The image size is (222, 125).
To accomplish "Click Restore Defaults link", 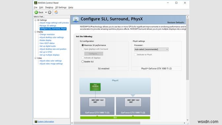I will pos(176,22).
